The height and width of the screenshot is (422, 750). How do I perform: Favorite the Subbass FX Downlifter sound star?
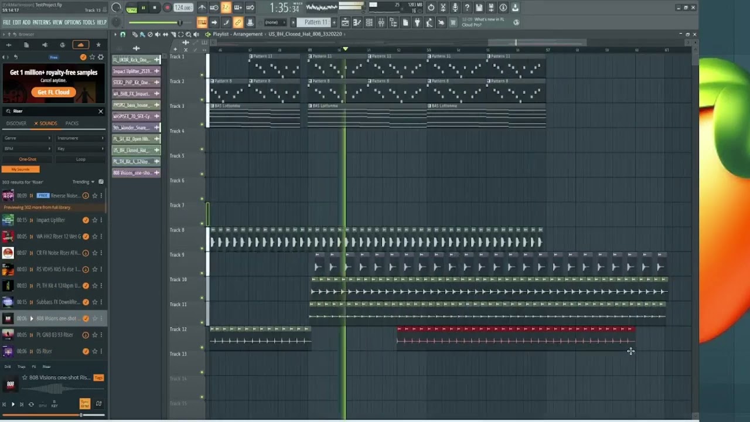94,302
